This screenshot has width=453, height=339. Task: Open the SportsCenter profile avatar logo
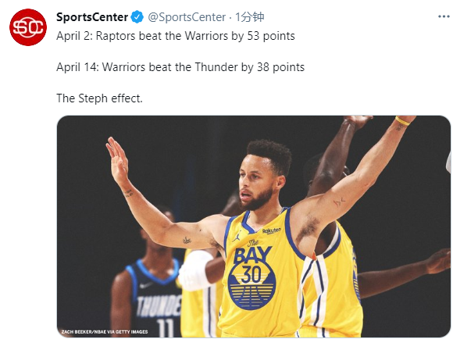[28, 27]
